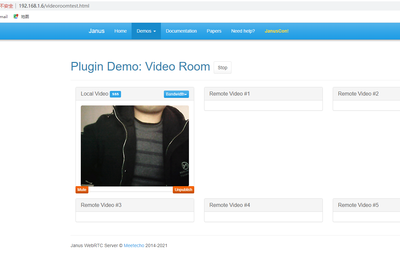Mute the local audio
This screenshot has width=400, height=255.
(x=82, y=190)
